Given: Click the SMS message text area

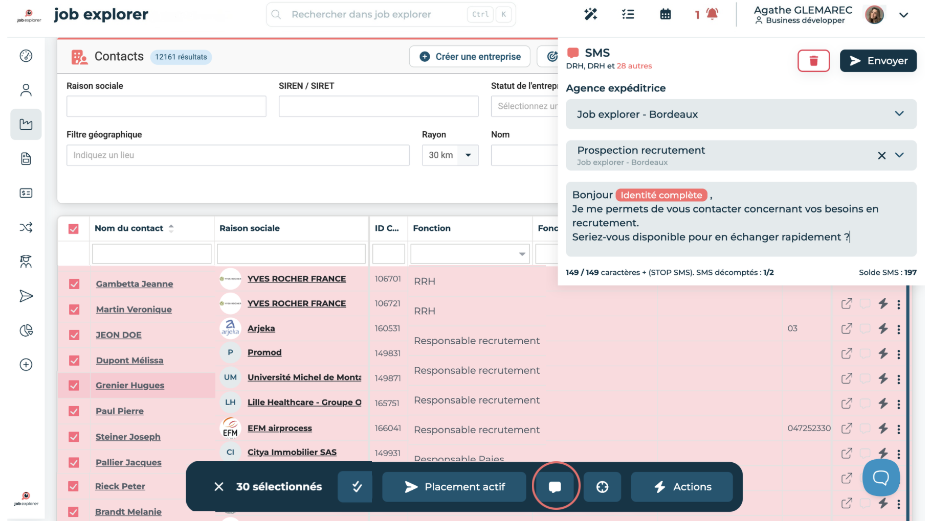Looking at the screenshot, I should [x=741, y=219].
